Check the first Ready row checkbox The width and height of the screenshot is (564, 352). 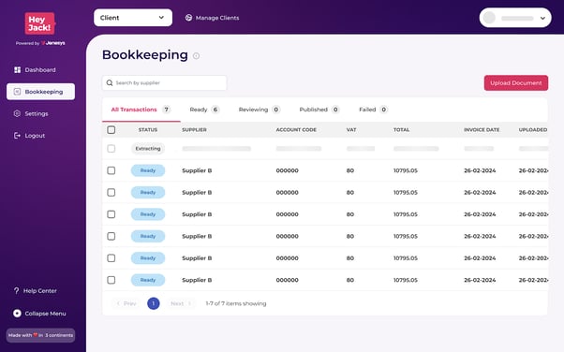pos(111,170)
